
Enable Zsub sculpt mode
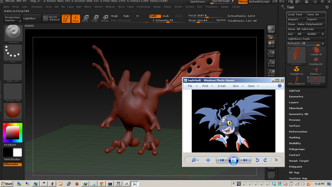[x=168, y=16]
